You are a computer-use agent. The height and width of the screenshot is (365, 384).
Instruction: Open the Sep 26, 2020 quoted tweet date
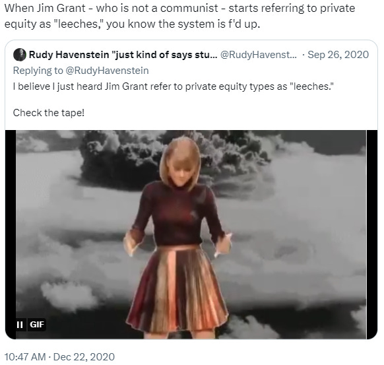coord(338,55)
